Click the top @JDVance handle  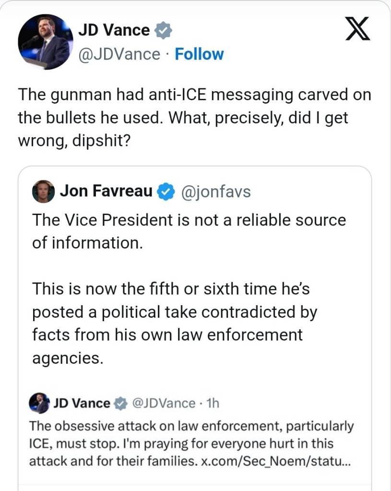click(x=119, y=54)
